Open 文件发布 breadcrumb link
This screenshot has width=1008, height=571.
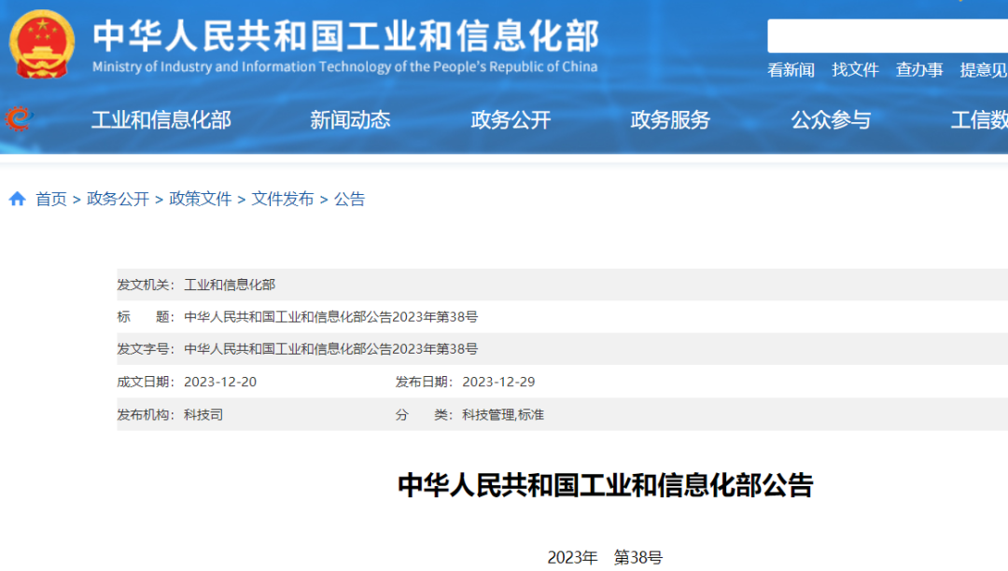pos(282,199)
